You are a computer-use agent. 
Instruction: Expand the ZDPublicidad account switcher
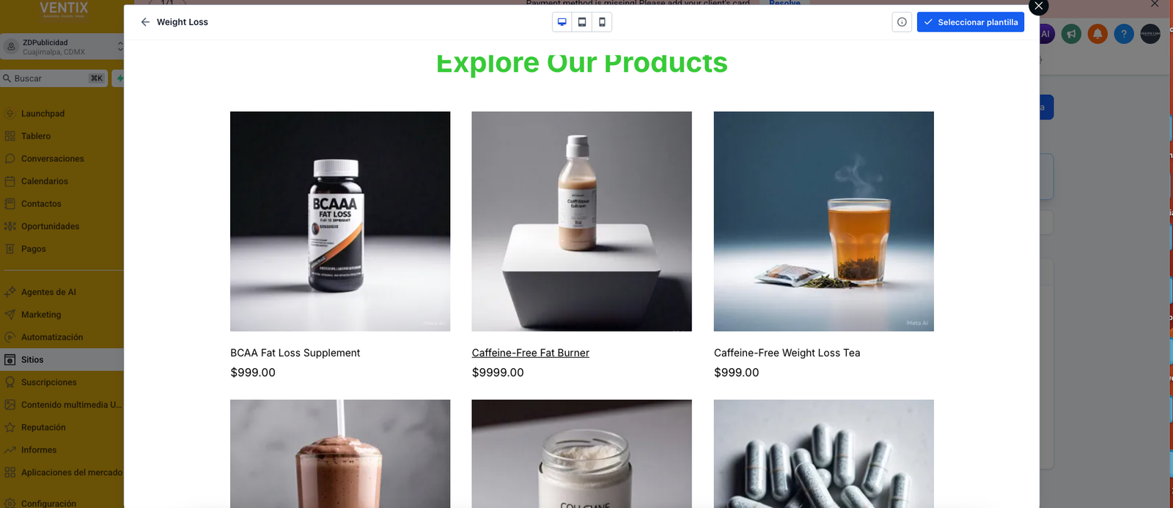pyautogui.click(x=62, y=47)
